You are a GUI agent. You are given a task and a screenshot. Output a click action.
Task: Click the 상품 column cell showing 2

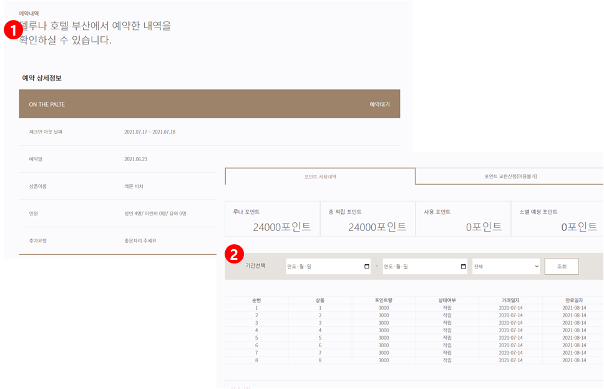(320, 315)
